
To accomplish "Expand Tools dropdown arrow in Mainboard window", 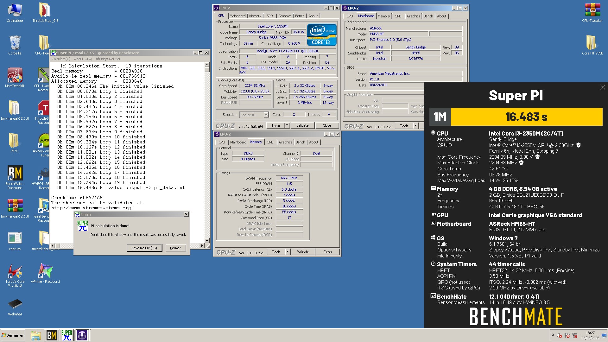I will (x=415, y=126).
